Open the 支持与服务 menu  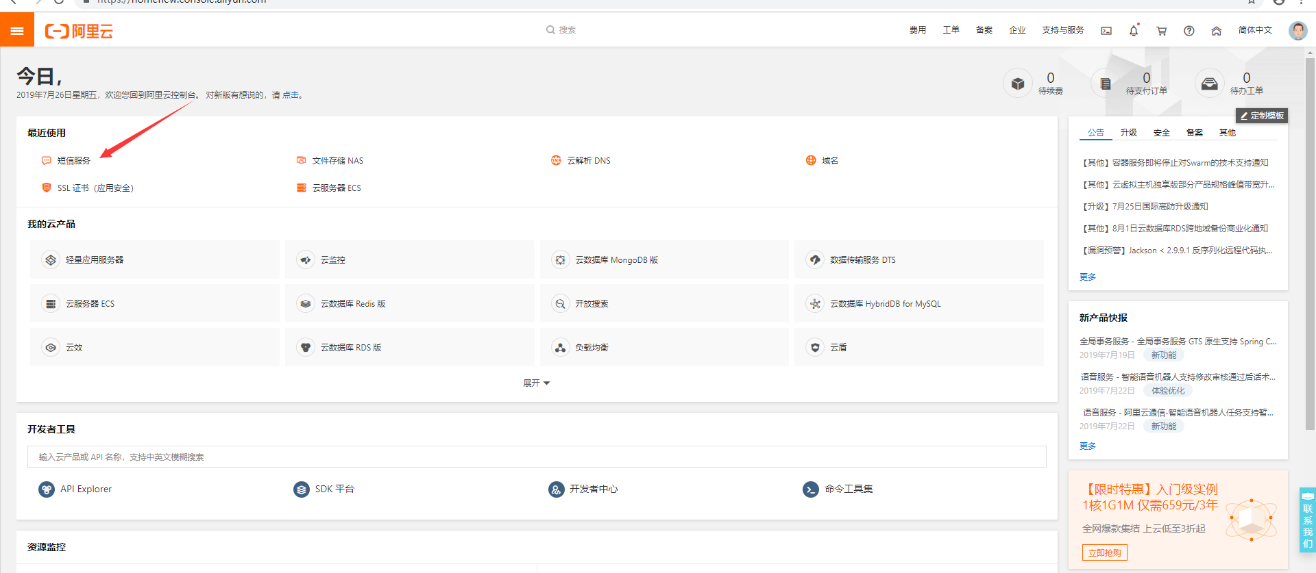pos(1063,30)
